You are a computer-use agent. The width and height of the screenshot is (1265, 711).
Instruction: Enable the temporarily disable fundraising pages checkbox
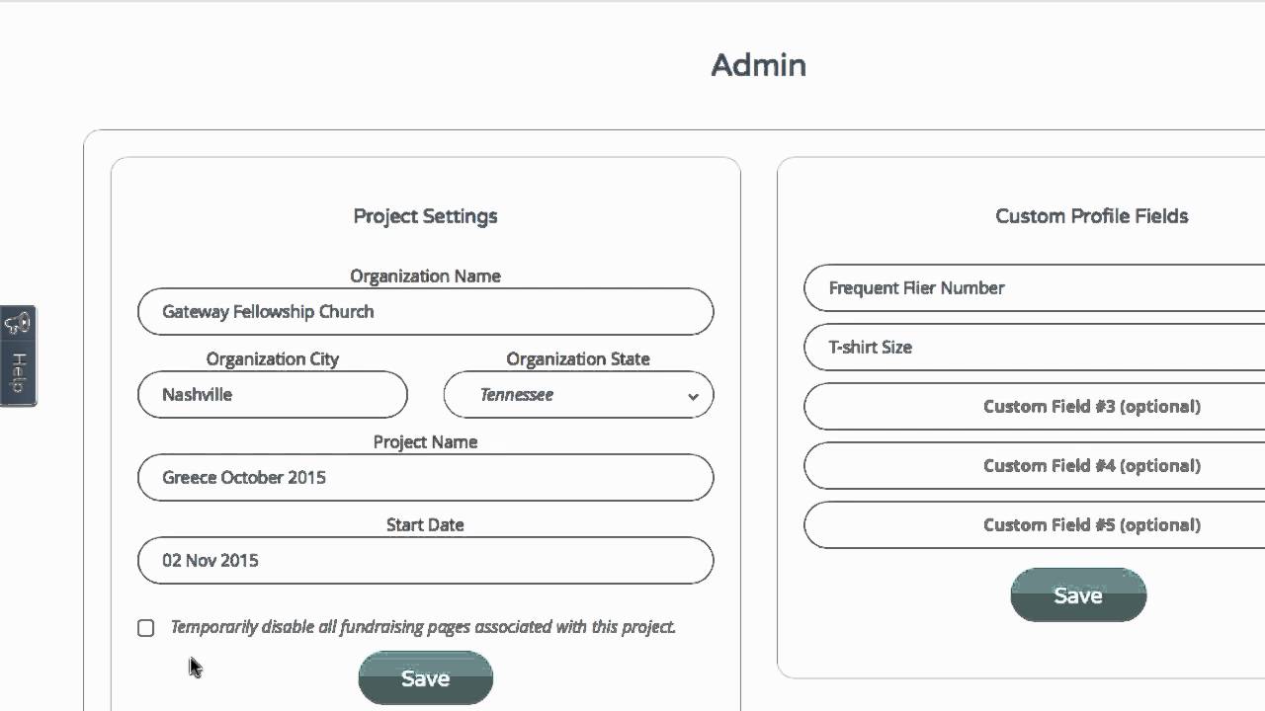(146, 628)
